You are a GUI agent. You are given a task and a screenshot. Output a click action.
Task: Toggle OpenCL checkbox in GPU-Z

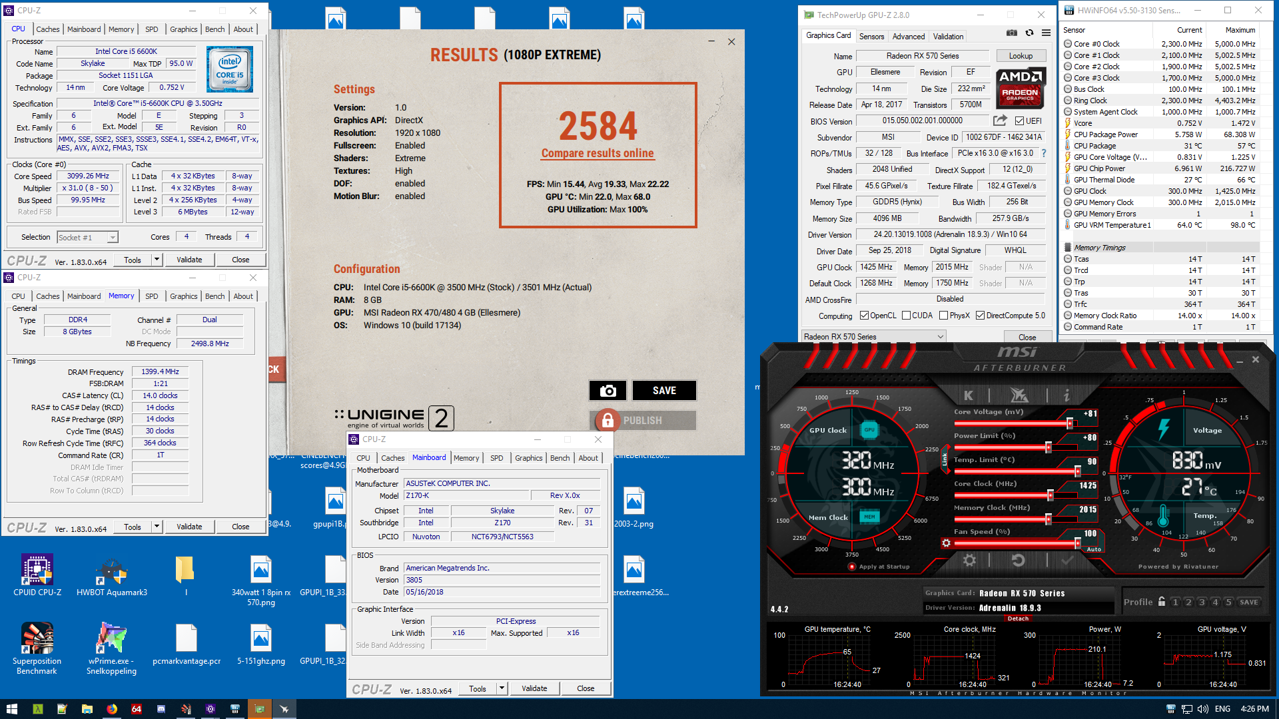click(x=864, y=316)
